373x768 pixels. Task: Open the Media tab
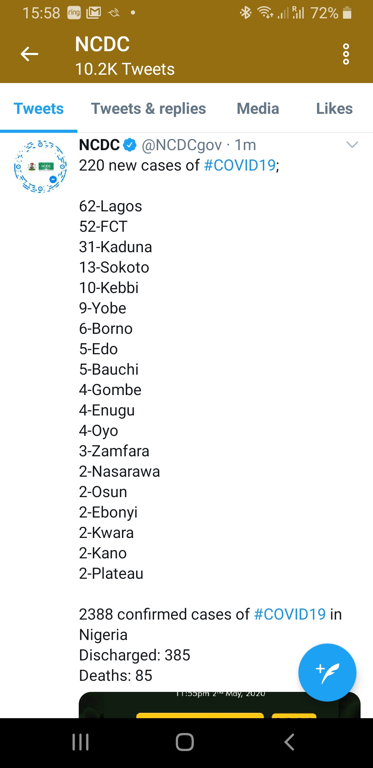pos(258,109)
